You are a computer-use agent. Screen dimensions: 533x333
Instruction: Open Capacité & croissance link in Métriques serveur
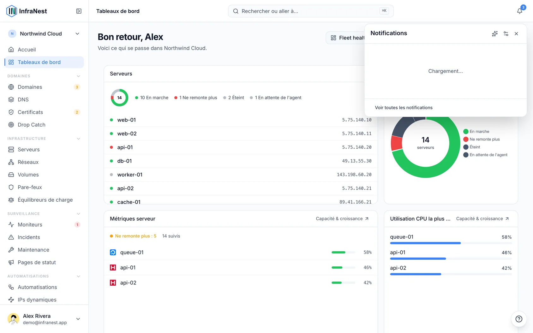[342, 219]
